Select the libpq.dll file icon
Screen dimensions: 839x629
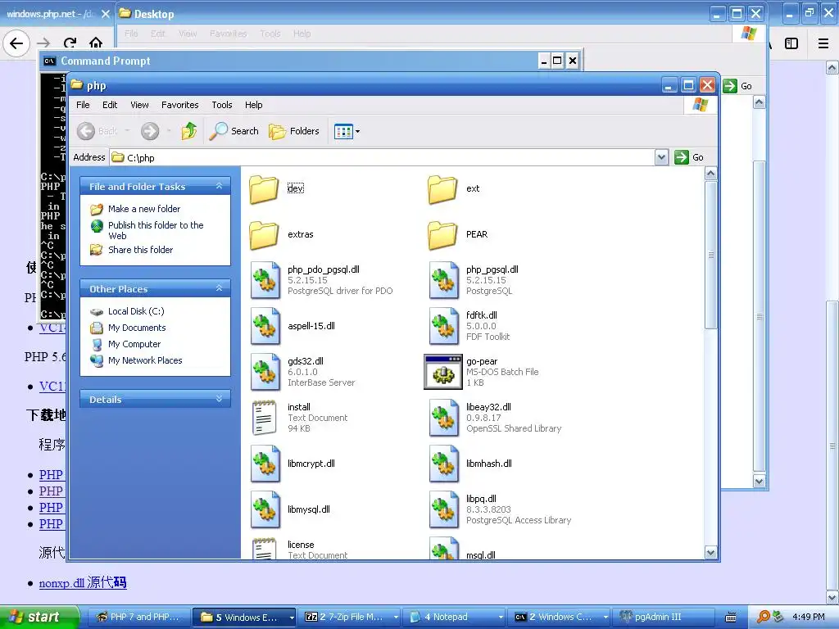coord(443,509)
